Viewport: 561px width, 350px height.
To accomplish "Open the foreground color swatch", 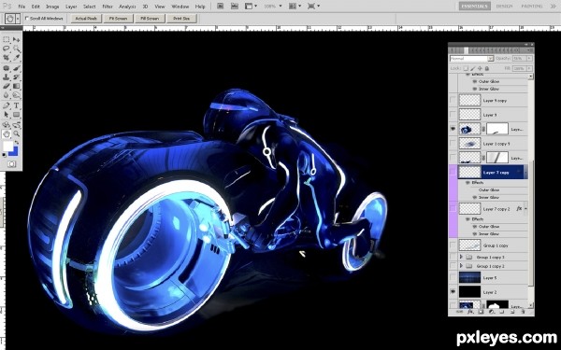I will (7, 147).
